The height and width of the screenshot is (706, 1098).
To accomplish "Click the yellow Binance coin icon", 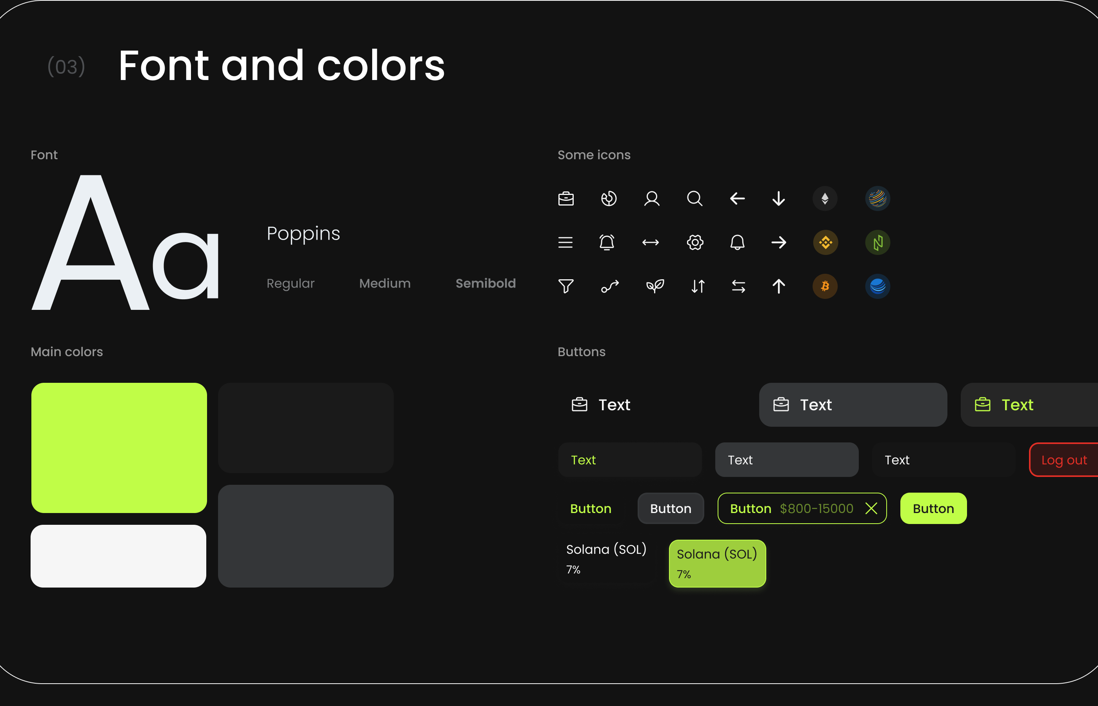I will coord(825,242).
